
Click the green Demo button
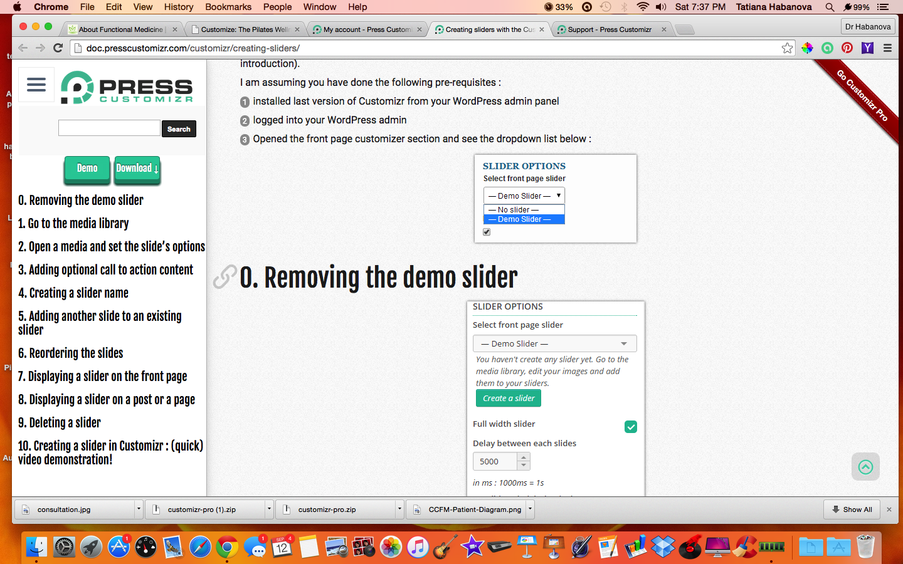point(87,169)
